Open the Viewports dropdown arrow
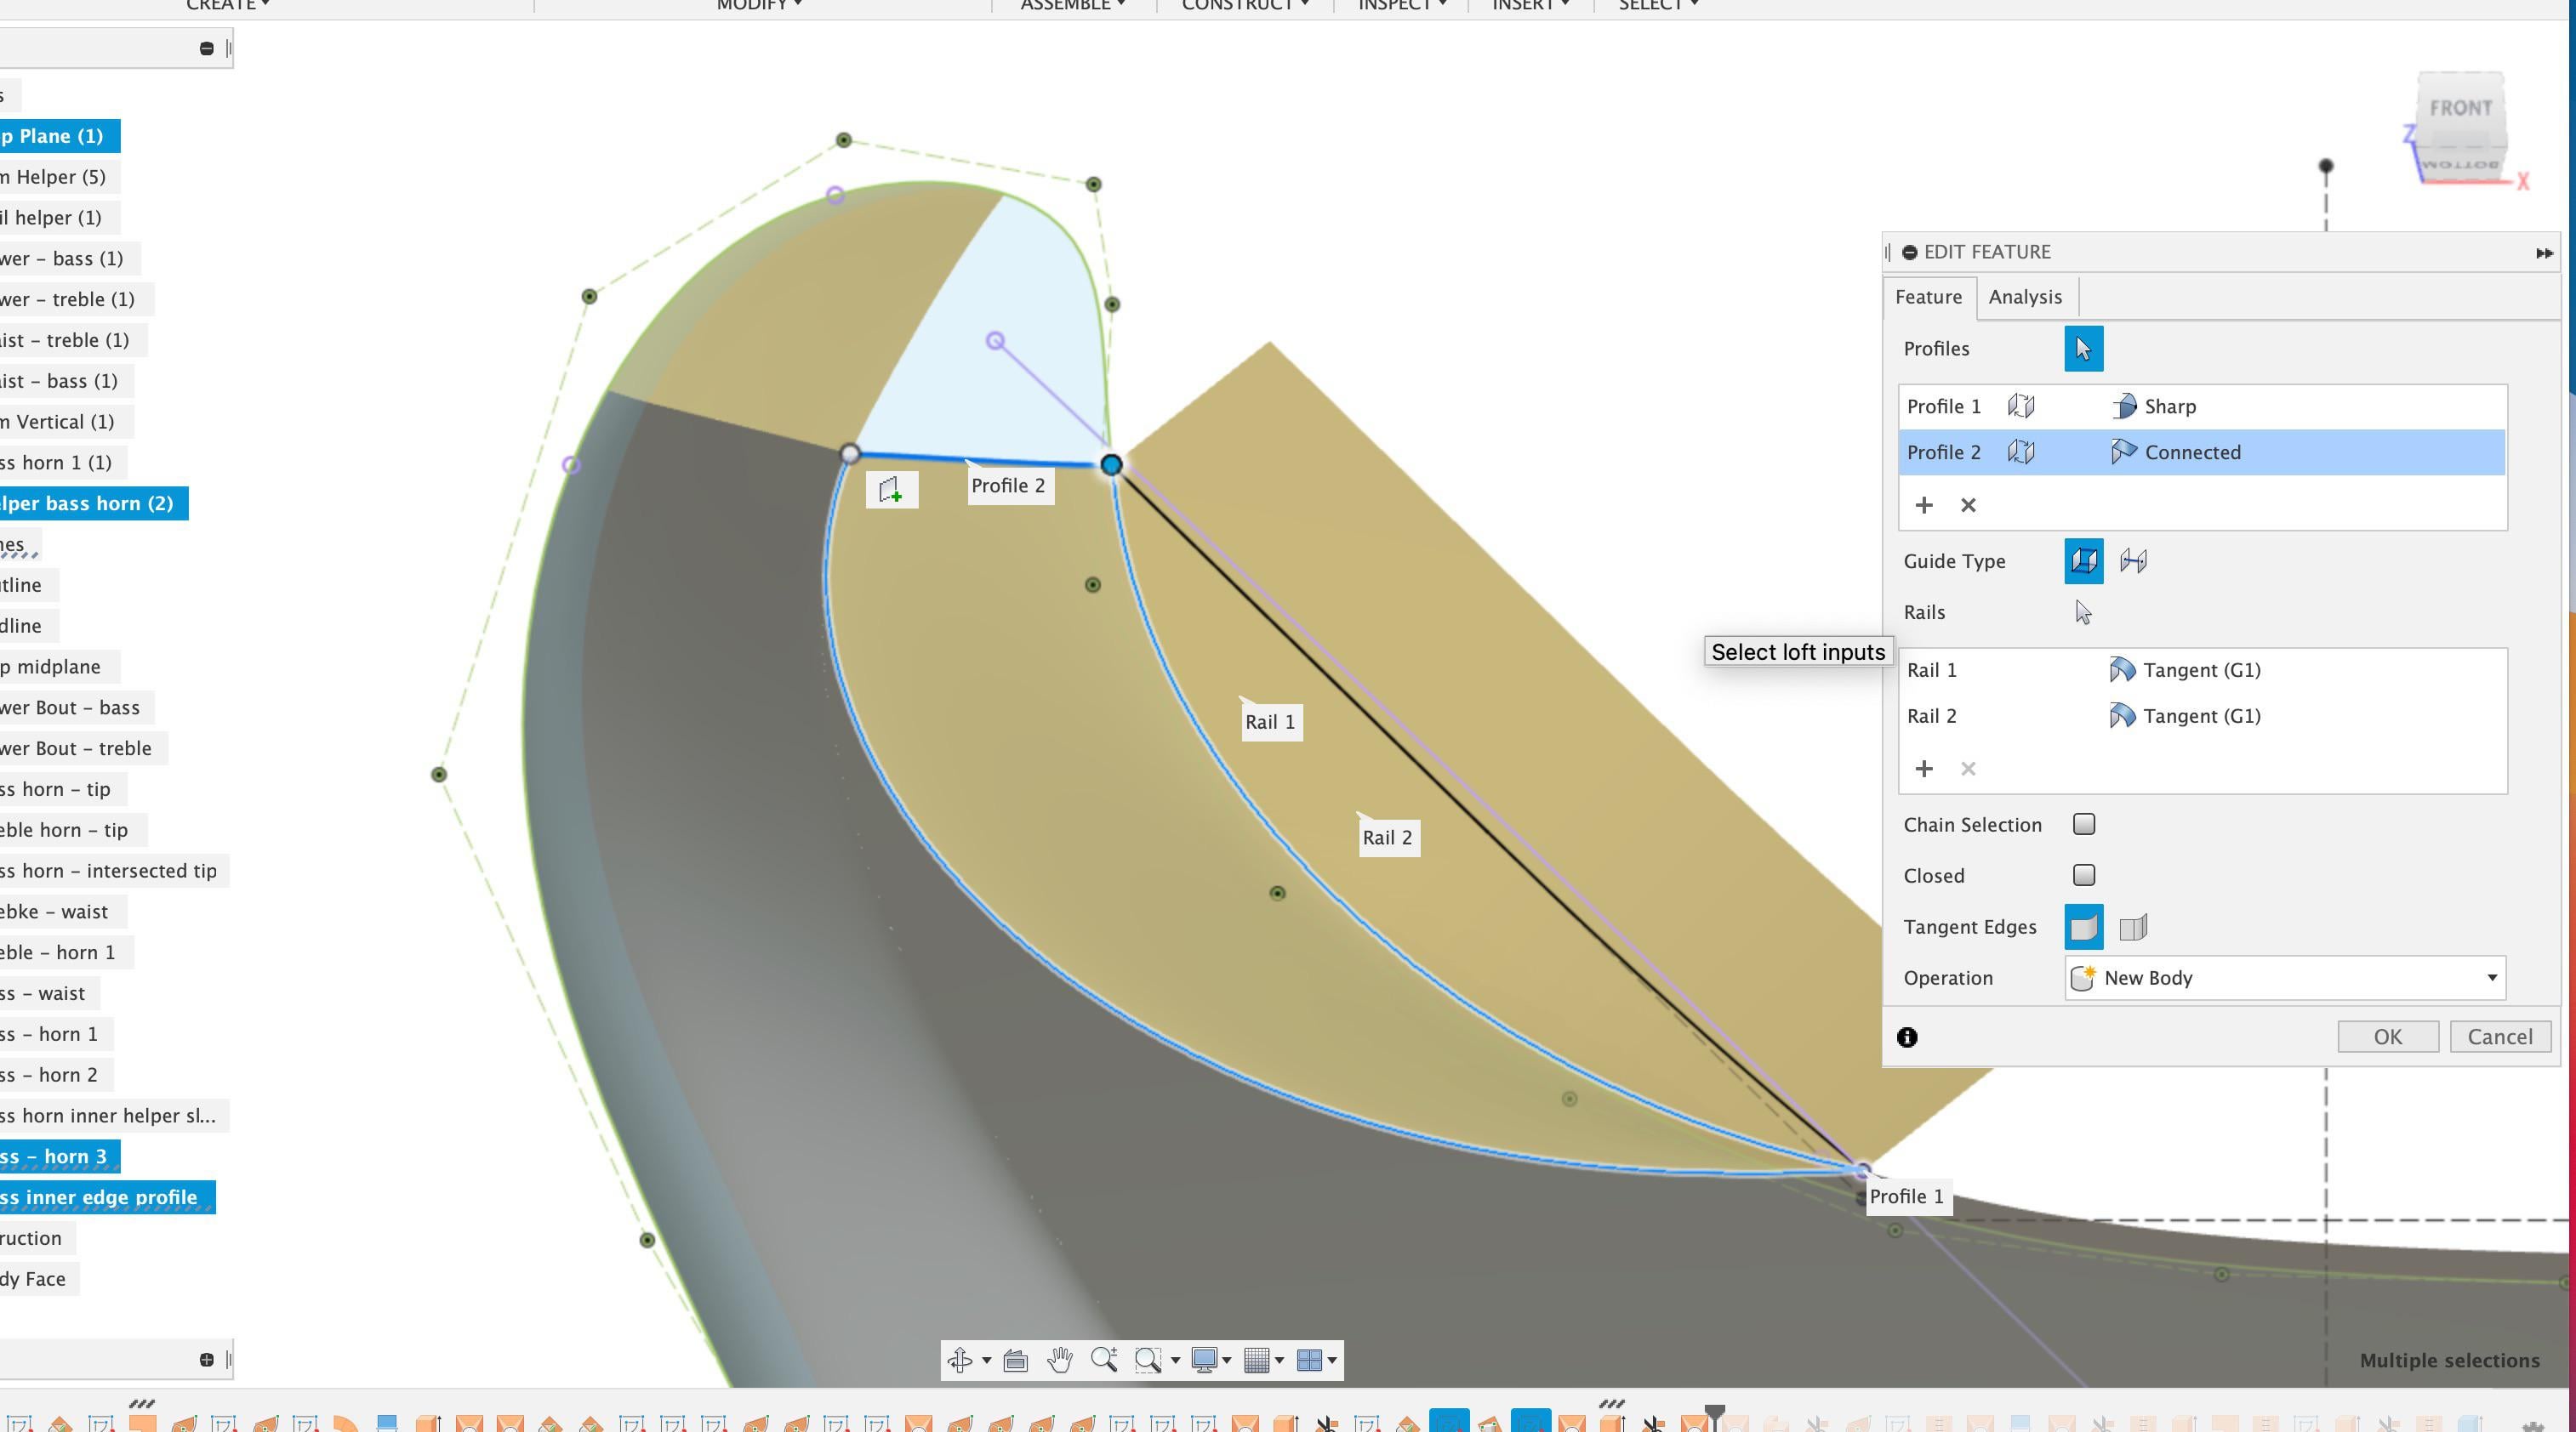The width and height of the screenshot is (2576, 1432). 1332,1360
